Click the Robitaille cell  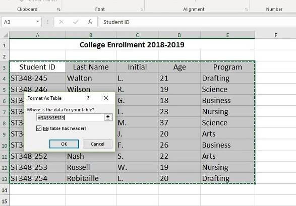pos(91,178)
